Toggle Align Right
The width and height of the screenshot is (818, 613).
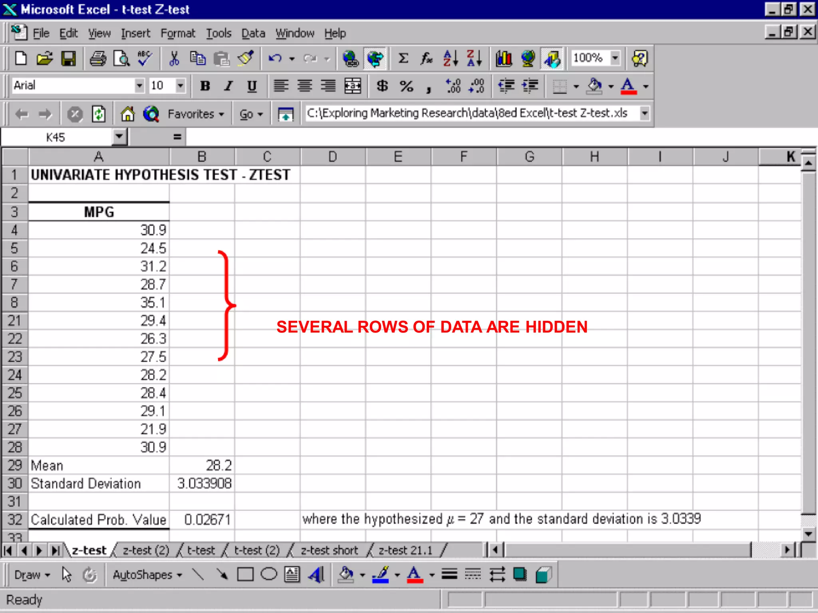[329, 86]
